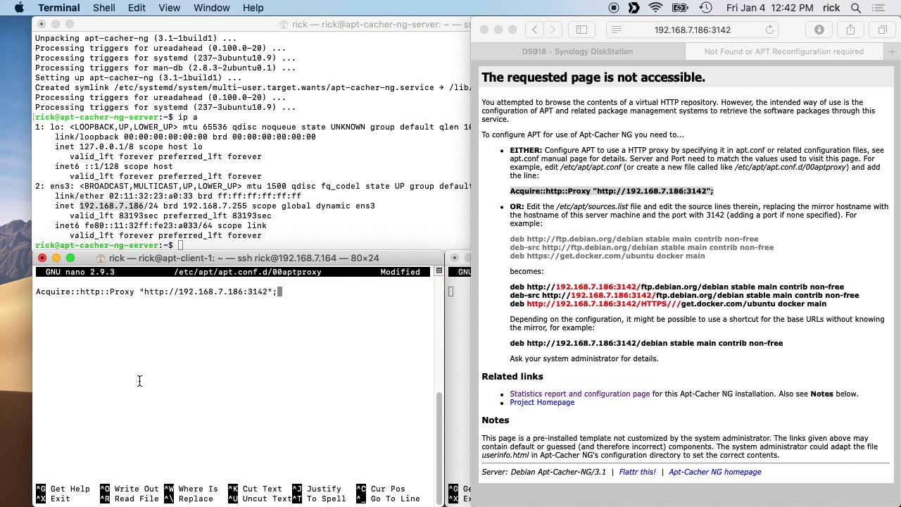Toggle the Safari sidebar

coord(581,30)
